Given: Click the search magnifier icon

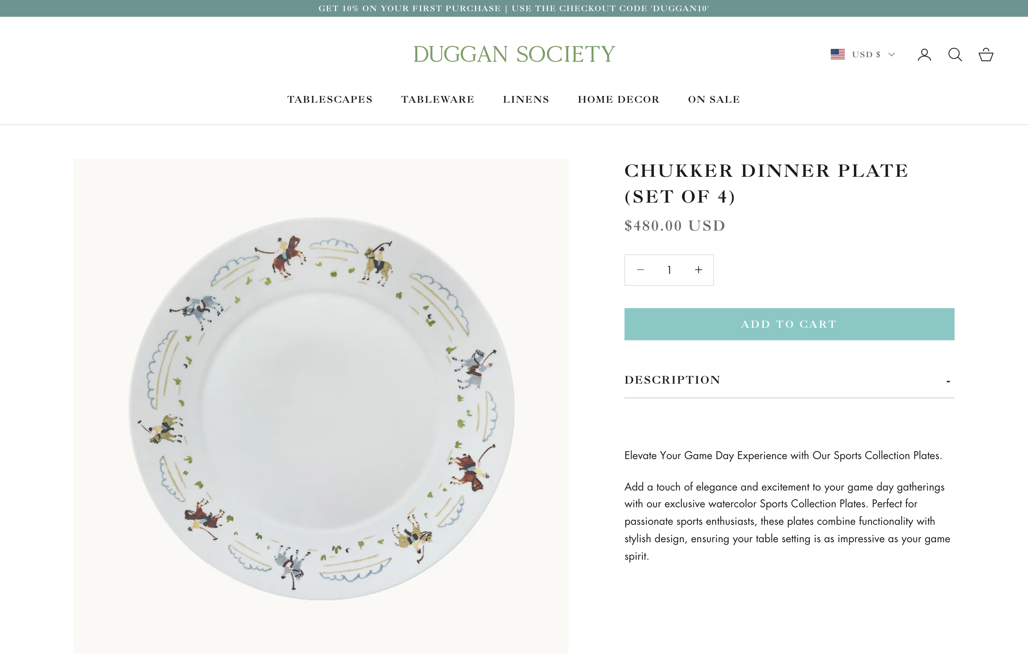Looking at the screenshot, I should coord(955,55).
